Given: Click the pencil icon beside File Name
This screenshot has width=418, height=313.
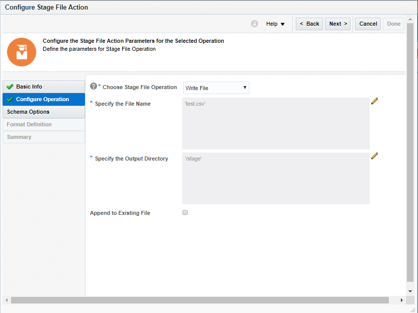Looking at the screenshot, I should (x=374, y=101).
